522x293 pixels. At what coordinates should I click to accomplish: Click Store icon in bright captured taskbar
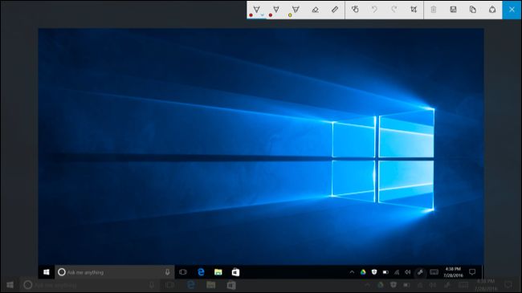point(235,272)
